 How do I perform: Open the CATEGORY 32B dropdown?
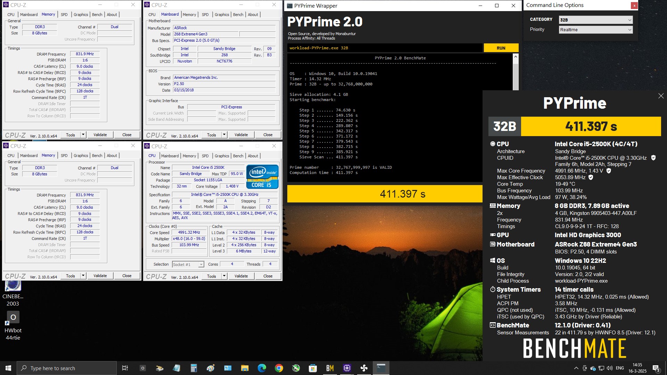pos(595,20)
